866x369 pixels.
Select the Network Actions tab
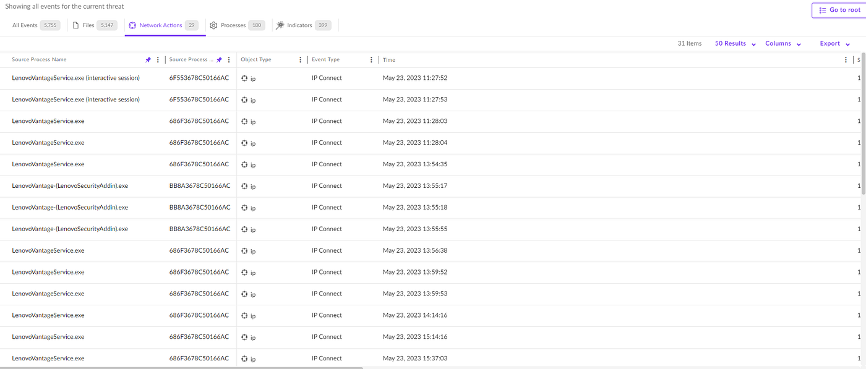[x=165, y=25]
